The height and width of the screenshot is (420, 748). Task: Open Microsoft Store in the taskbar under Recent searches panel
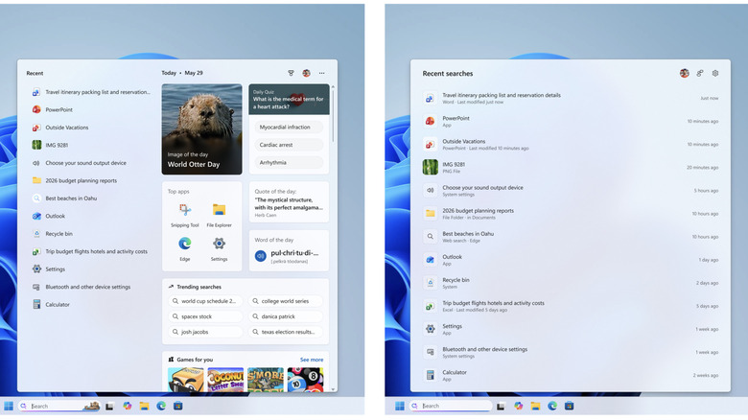point(569,407)
